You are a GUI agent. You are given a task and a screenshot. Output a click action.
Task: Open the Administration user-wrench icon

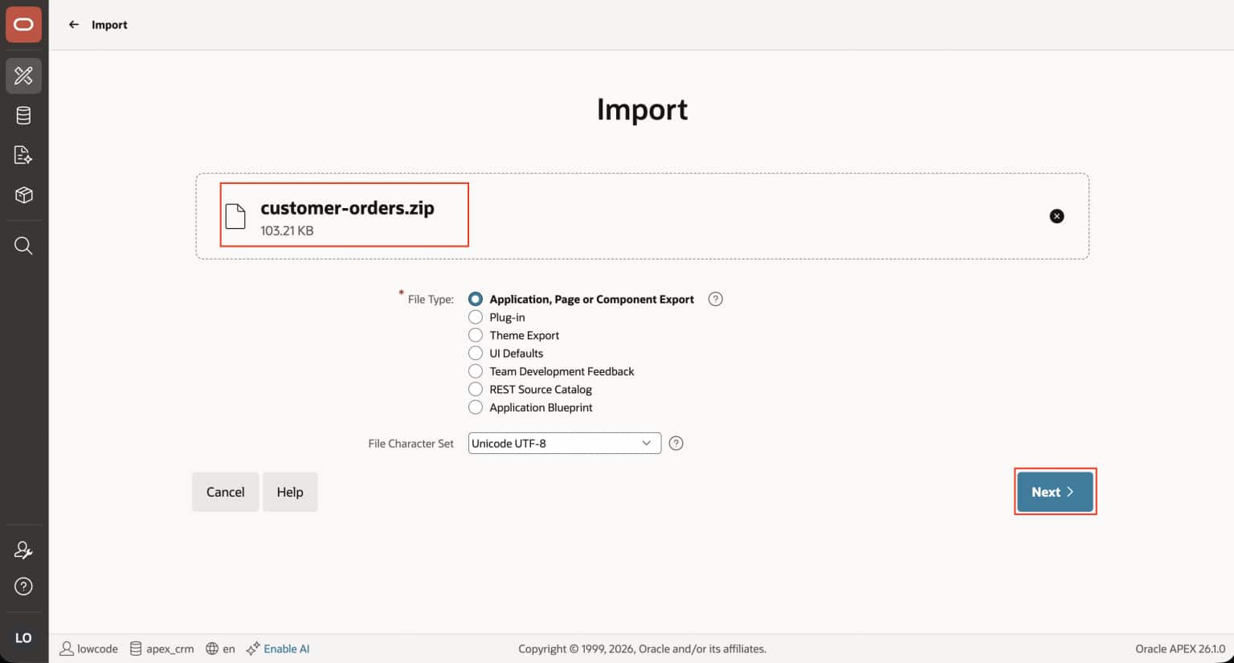(x=23, y=550)
